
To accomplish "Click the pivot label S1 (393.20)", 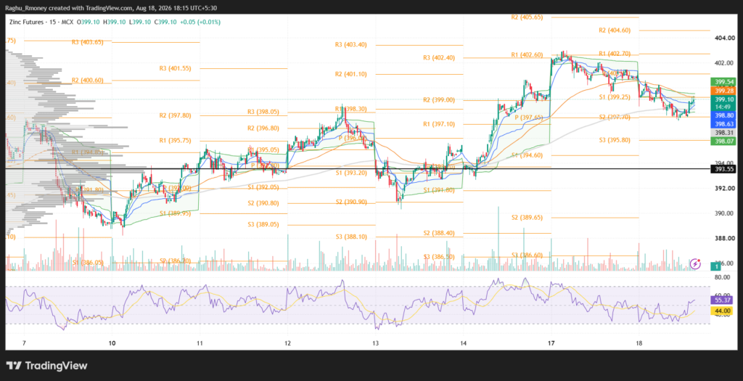I will [x=351, y=173].
